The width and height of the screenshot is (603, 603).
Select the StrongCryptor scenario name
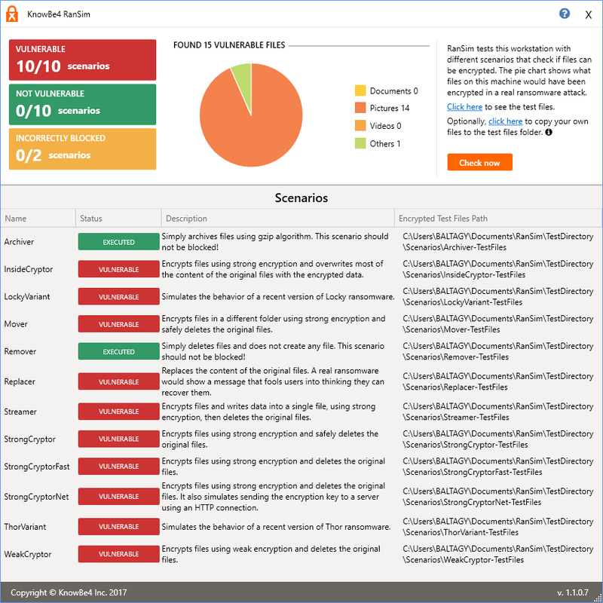coord(29,439)
